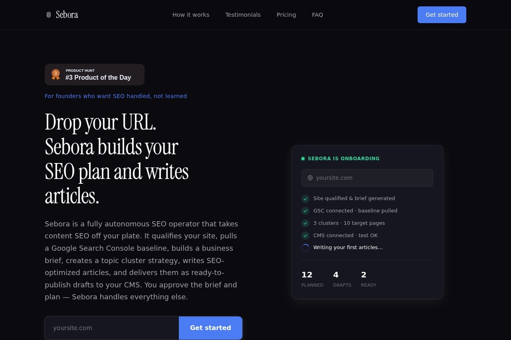Screen dimensions: 511x340
Task: Click the globe icon in onboarding card
Action: (x=310, y=178)
